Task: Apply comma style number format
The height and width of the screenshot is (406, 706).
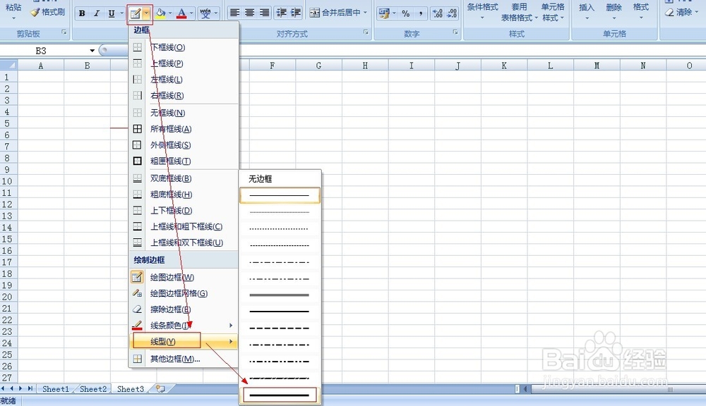Action: [421, 13]
